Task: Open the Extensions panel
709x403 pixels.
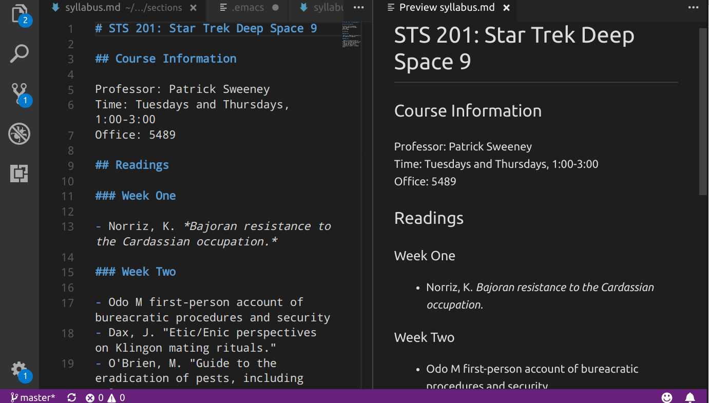Action: click(20, 174)
